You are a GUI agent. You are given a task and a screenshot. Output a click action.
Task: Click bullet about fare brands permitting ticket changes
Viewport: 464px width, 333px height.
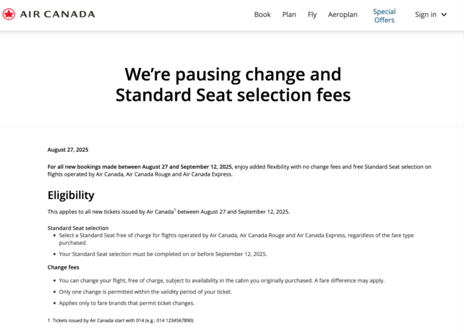127,303
